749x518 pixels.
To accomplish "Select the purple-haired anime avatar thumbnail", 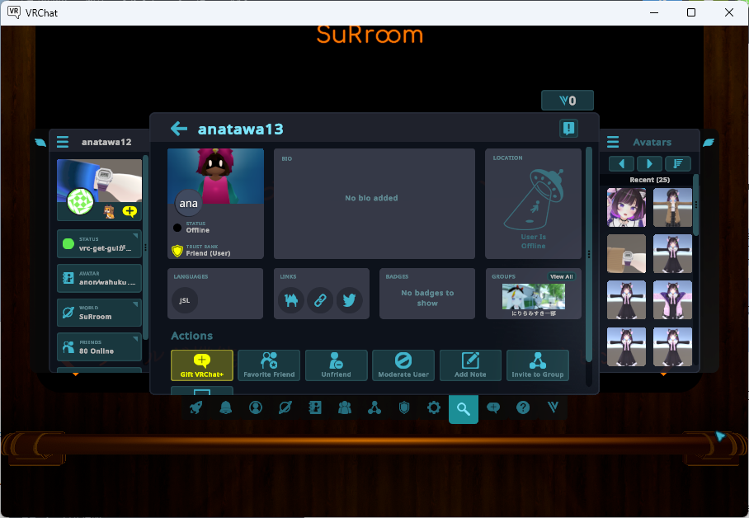I will 626,207.
